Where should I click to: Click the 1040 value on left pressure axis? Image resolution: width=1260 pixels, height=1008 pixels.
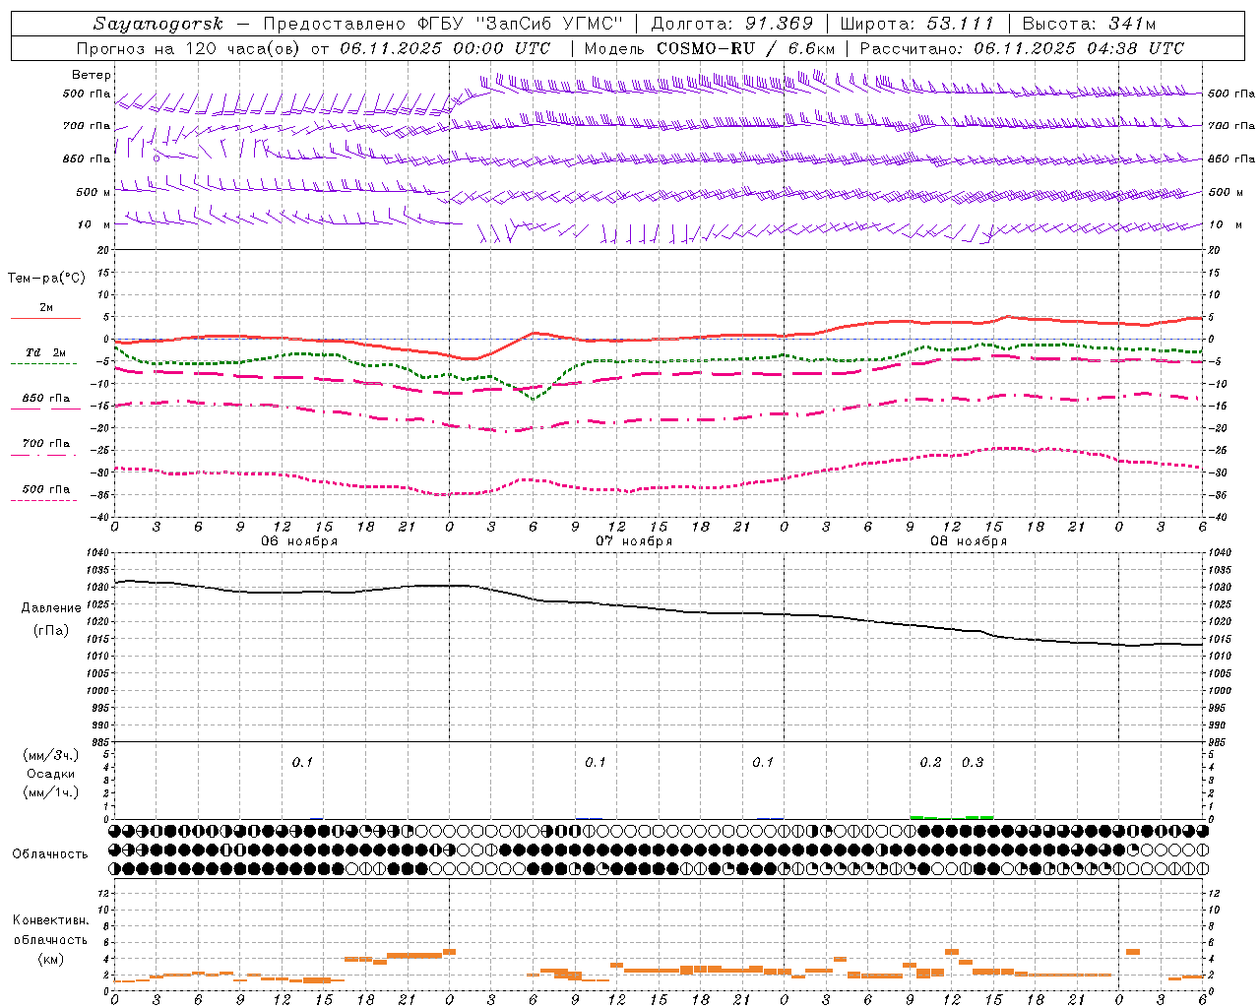tap(98, 553)
